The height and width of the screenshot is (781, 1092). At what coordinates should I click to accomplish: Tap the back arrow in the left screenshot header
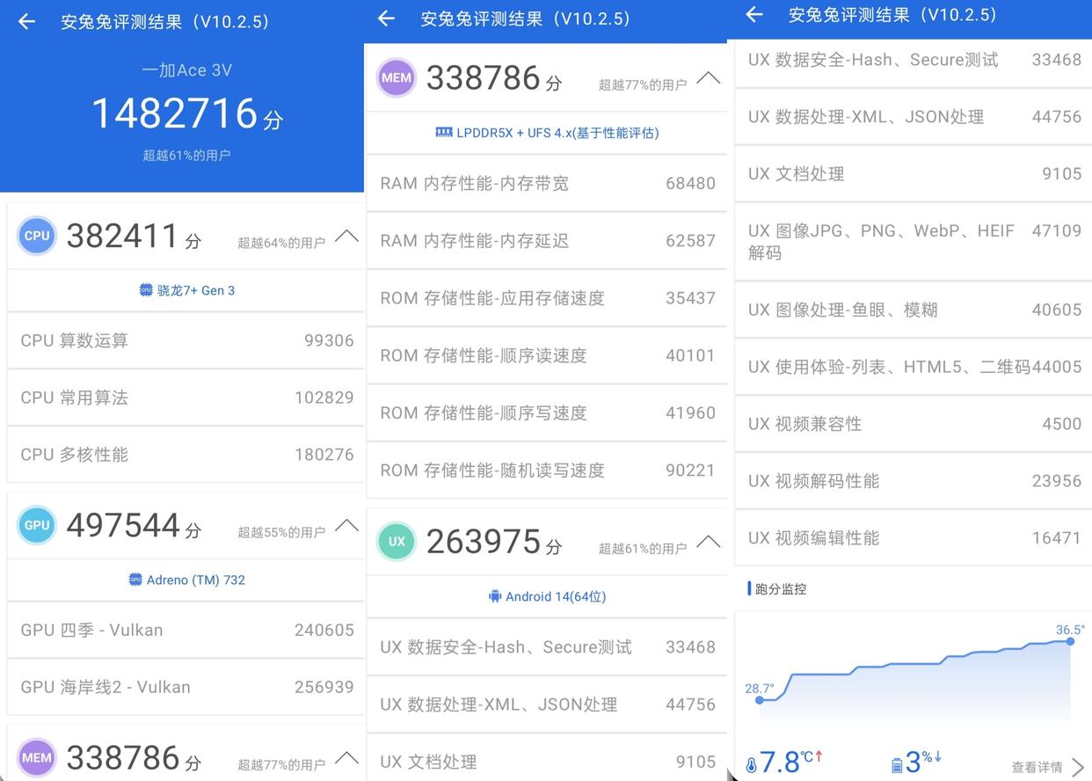tap(26, 22)
